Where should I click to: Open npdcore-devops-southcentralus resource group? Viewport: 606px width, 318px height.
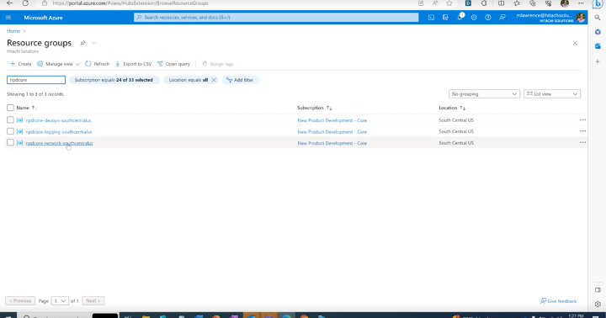(x=58, y=120)
